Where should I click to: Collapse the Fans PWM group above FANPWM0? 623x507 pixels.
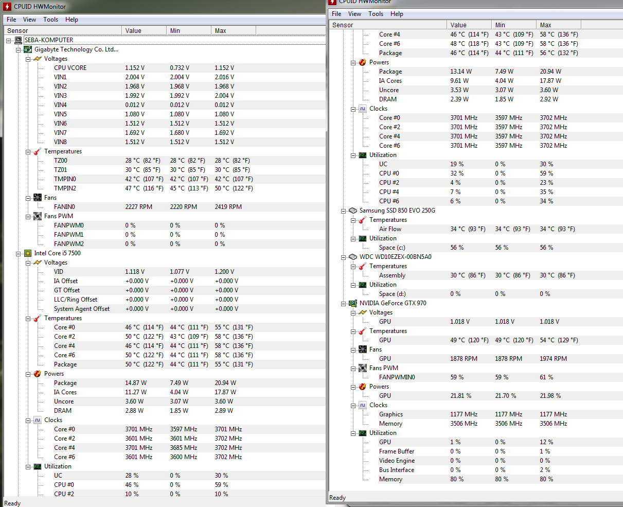tap(28, 216)
